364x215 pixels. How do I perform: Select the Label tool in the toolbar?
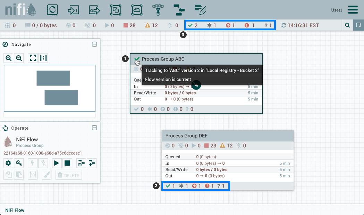pos(200,10)
